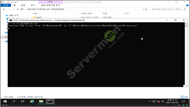Open taskbar search
Image resolution: width=190 pixels, height=107 pixels.
point(14,101)
